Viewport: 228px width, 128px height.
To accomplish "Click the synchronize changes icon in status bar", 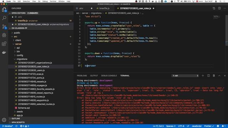I will (x=16, y=126).
